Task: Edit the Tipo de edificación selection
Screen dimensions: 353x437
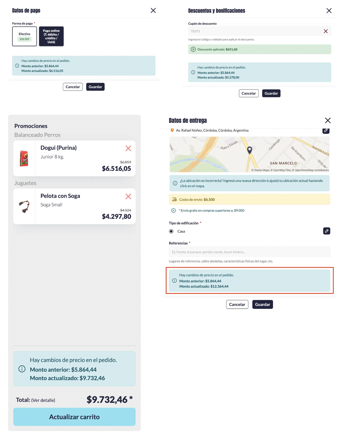Action: [x=327, y=231]
